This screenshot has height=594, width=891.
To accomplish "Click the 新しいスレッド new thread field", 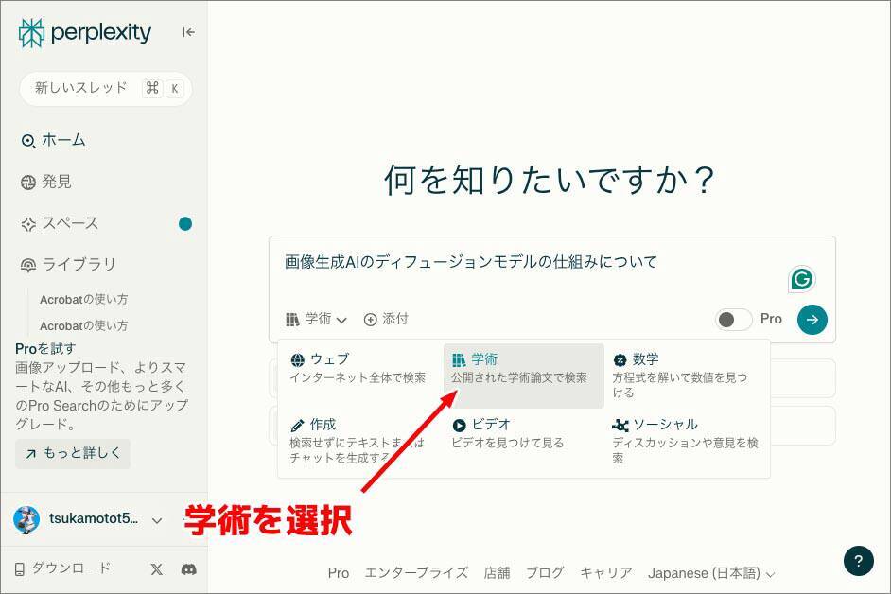I will [105, 88].
